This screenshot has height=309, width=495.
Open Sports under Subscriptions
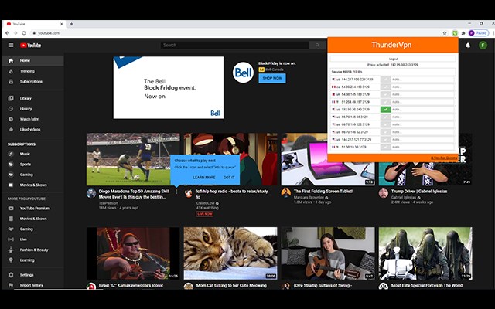32,165
